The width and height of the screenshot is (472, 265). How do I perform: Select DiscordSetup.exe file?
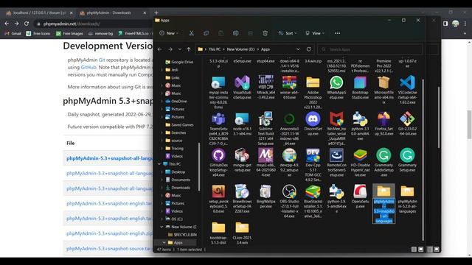313,124
